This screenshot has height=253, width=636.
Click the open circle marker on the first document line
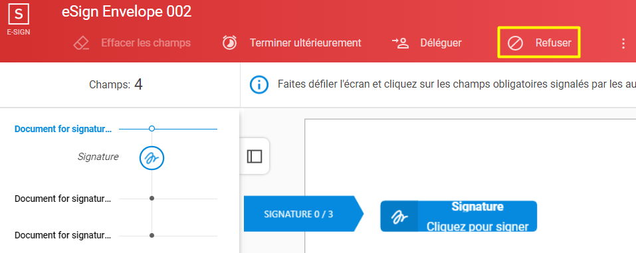152,129
